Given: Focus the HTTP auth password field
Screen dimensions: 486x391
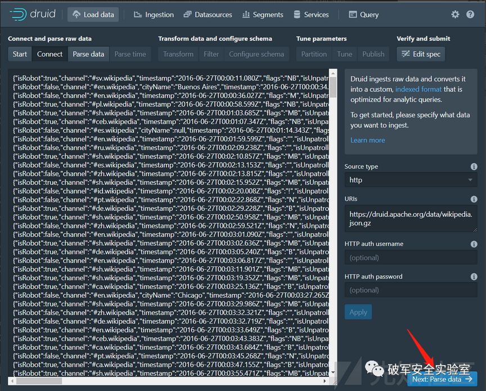Looking at the screenshot, I should (x=411, y=290).
